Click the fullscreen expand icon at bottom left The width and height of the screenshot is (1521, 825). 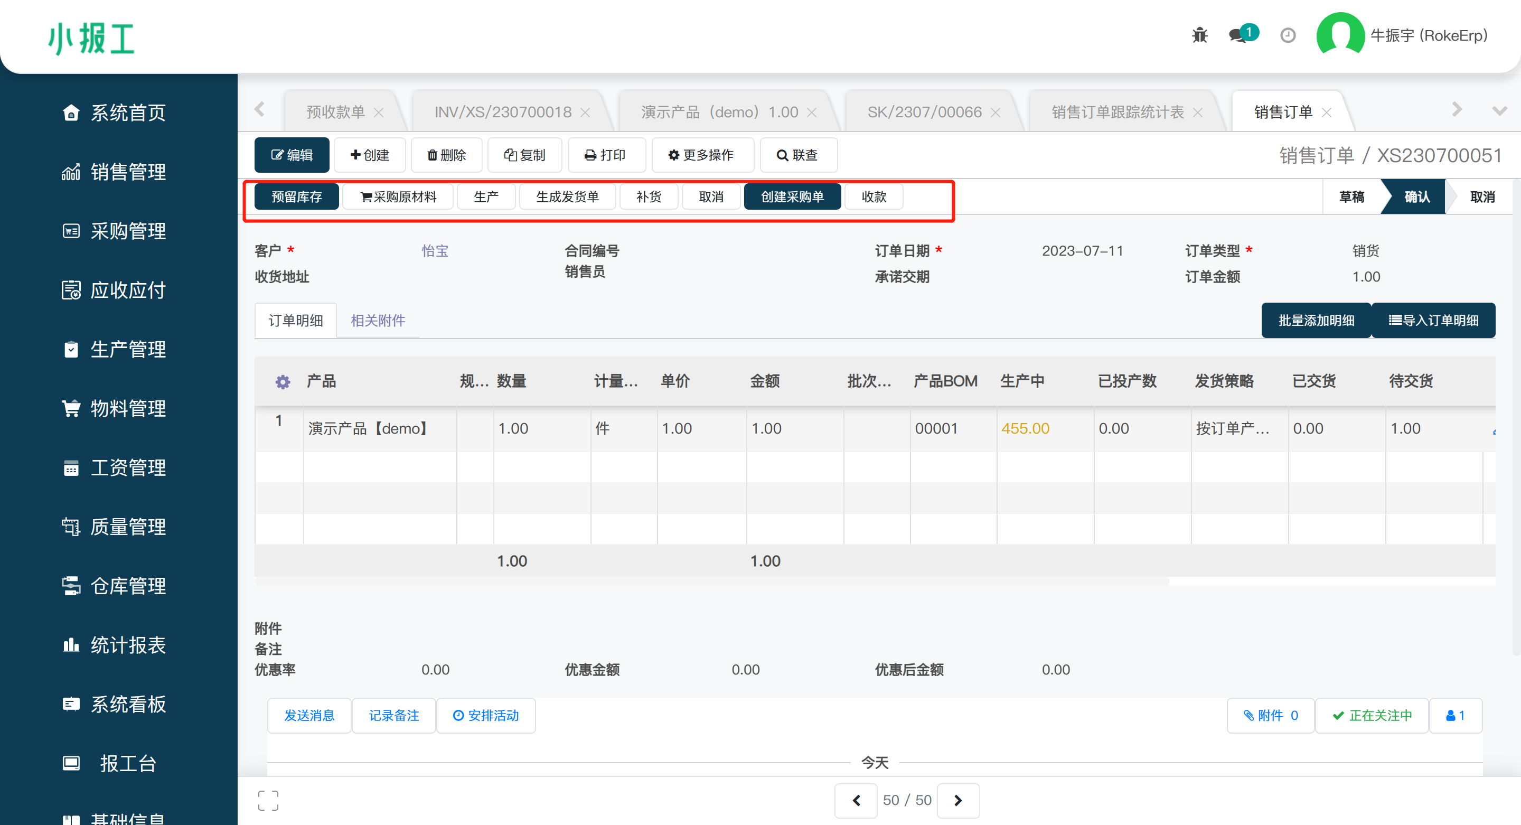pyautogui.click(x=268, y=800)
